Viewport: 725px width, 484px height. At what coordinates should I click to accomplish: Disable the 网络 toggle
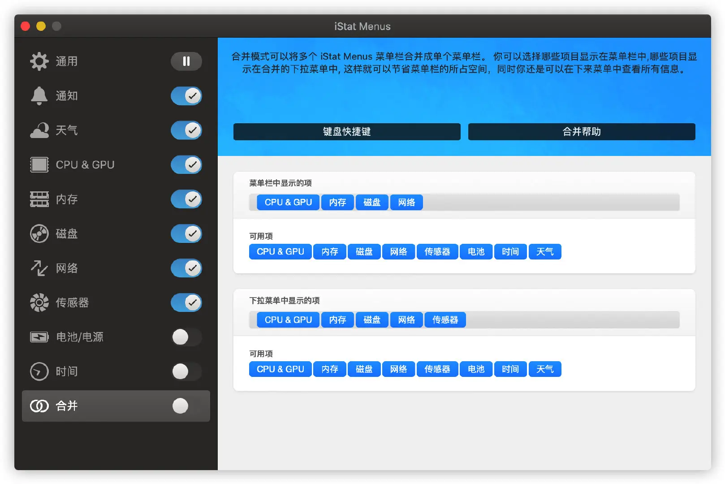pos(186,268)
